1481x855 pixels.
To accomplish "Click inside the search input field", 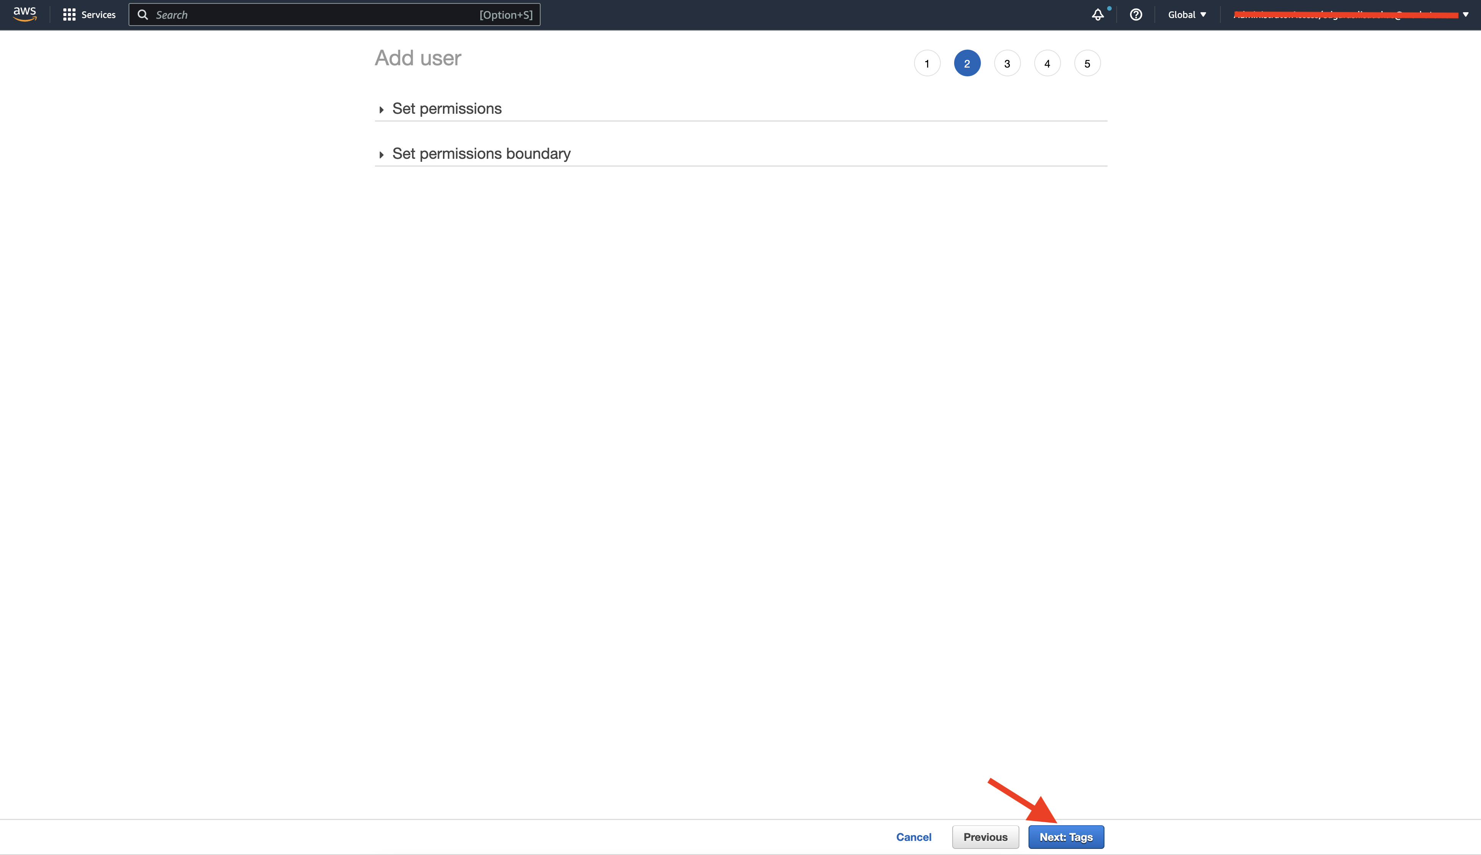I will pyautogui.click(x=293, y=14).
